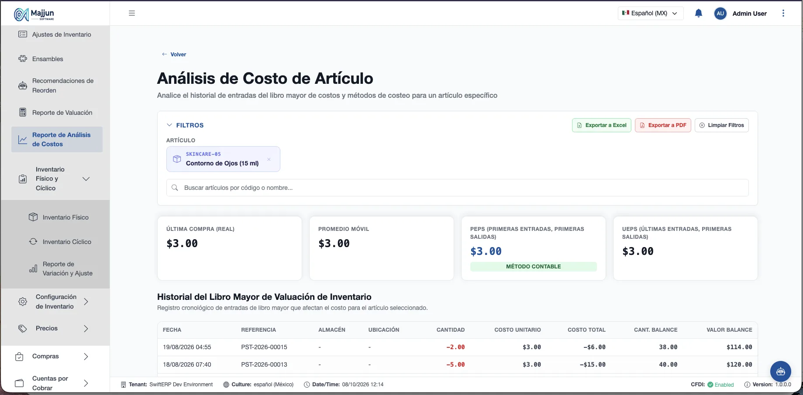Collapse the FILTROS panel chevron
The image size is (803, 395).
169,125
